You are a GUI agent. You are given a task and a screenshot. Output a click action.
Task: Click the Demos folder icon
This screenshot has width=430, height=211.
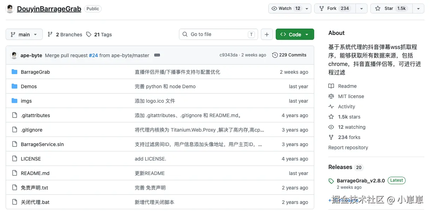(x=14, y=86)
